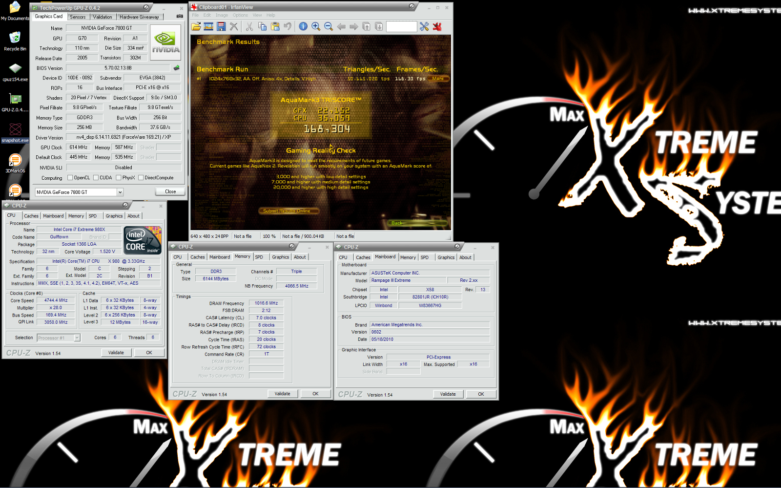Click red IrfanView cat About icon
Screen dimensions: 781x488
coord(437,26)
